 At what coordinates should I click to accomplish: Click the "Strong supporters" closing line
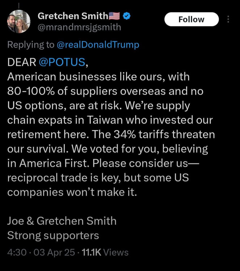[x=53, y=236]
